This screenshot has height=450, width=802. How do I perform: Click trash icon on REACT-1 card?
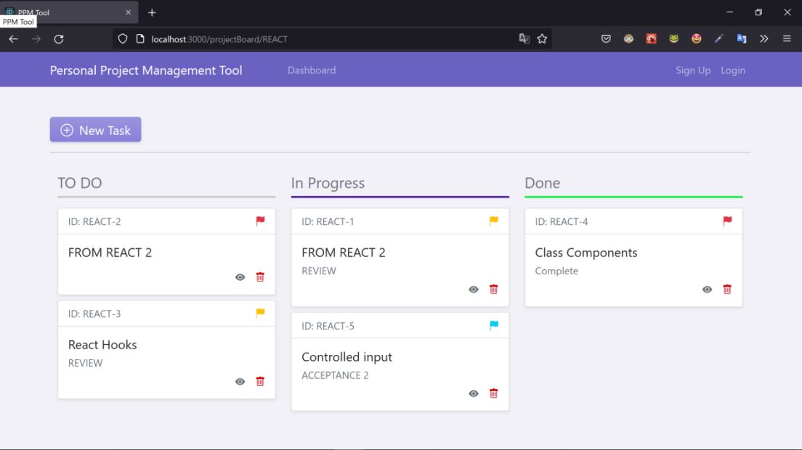tap(493, 289)
